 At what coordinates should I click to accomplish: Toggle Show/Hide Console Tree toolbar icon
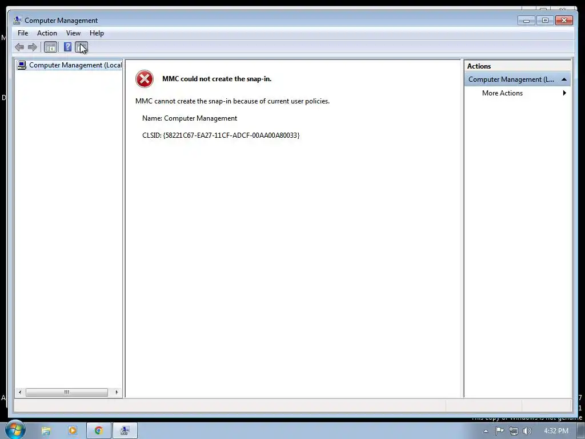click(x=50, y=47)
